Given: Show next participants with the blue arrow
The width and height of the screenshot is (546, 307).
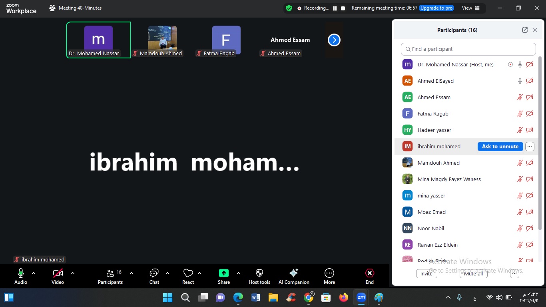Looking at the screenshot, I should click(x=334, y=40).
